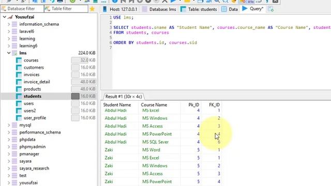Image resolution: width=331 pixels, height=186 pixels.
Task: Click the Yousufzai session icon
Action: pos(10,17)
